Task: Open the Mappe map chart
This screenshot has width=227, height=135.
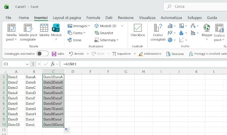Action: pos(207,32)
